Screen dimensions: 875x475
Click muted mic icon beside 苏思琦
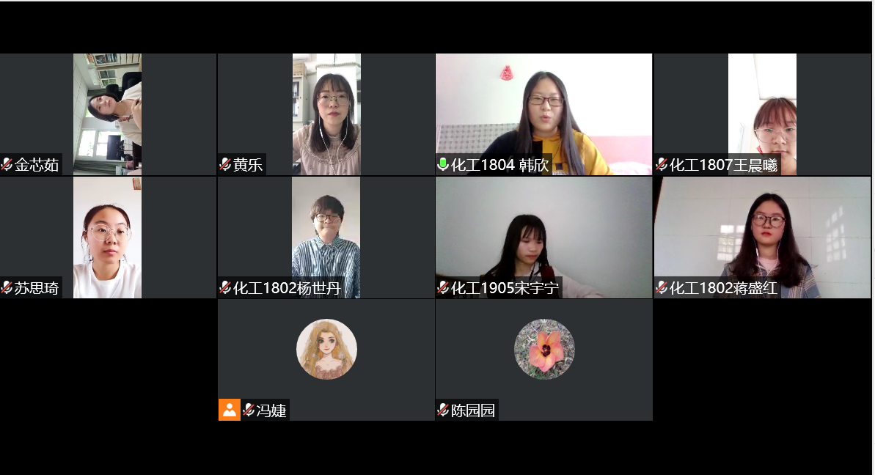click(x=7, y=287)
